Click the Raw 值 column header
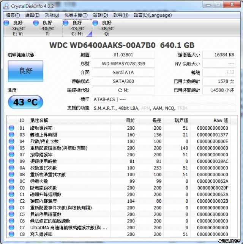 click(210, 120)
